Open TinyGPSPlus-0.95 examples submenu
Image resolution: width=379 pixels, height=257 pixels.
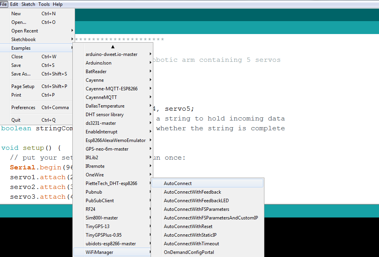pos(113,235)
